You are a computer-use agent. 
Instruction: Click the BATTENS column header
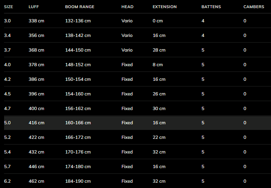click(211, 7)
